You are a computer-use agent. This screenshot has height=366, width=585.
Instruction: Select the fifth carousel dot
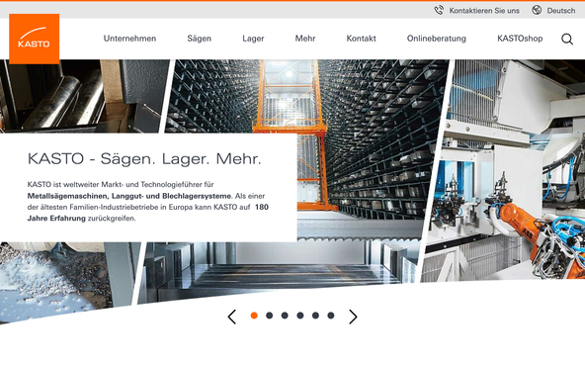pyautogui.click(x=315, y=316)
